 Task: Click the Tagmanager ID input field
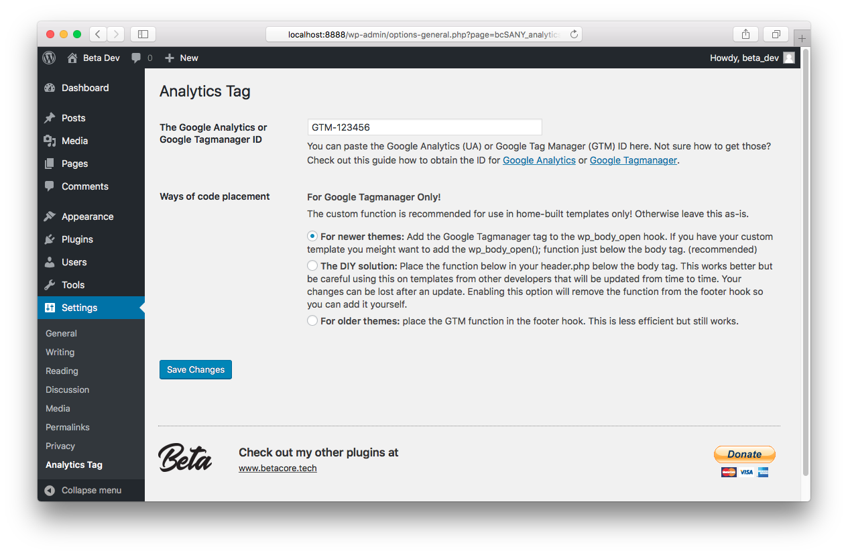(424, 127)
